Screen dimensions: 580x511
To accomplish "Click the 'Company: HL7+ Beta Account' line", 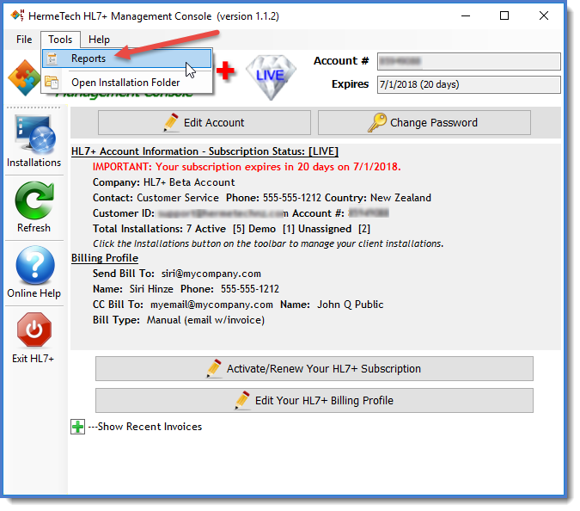I will (x=163, y=182).
